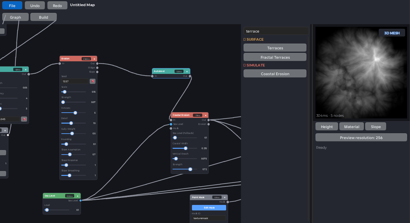Click the Coastal Erosion Out port
The height and width of the screenshot is (223, 410).
208,120
